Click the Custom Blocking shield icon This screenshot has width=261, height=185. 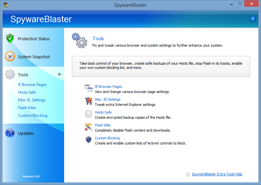click(x=89, y=140)
